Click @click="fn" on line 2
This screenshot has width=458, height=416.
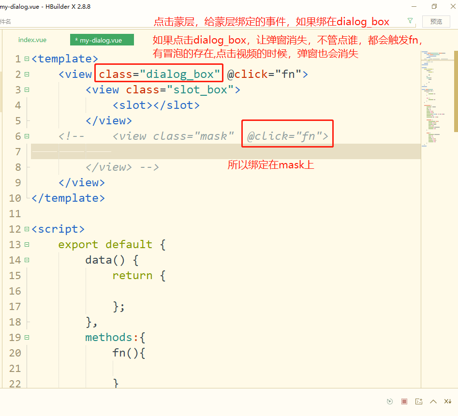(264, 74)
